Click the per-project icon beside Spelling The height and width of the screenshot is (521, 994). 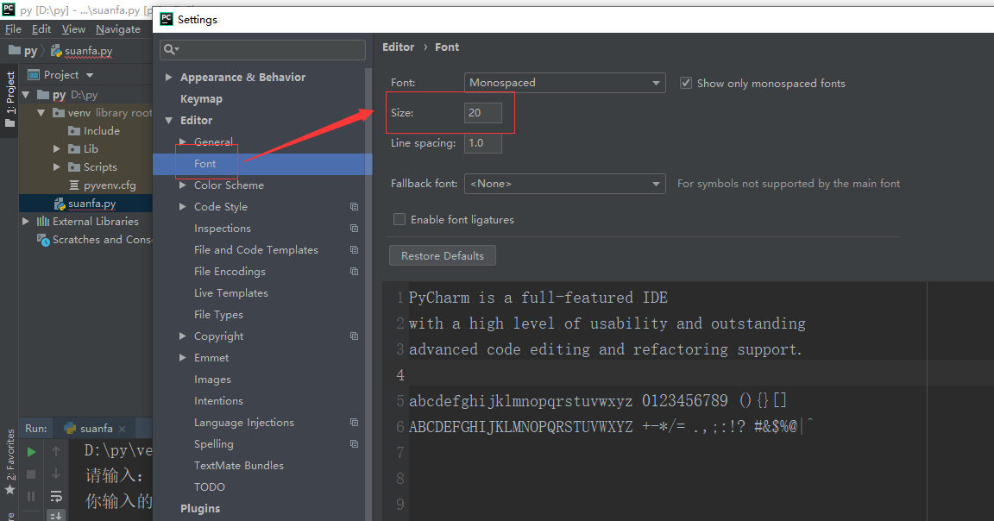[355, 443]
